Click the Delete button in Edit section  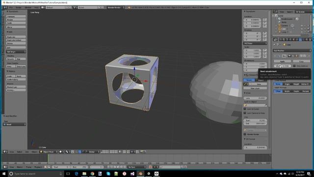[x=16, y=43]
